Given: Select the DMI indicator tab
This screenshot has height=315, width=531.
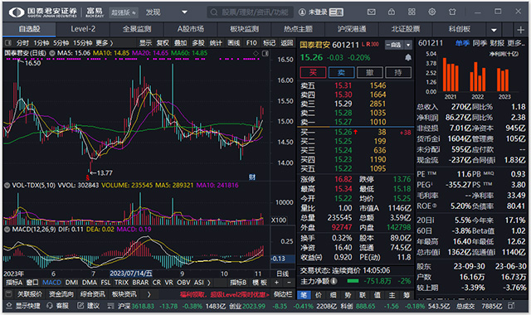Looking at the screenshot, I should (x=71, y=283).
